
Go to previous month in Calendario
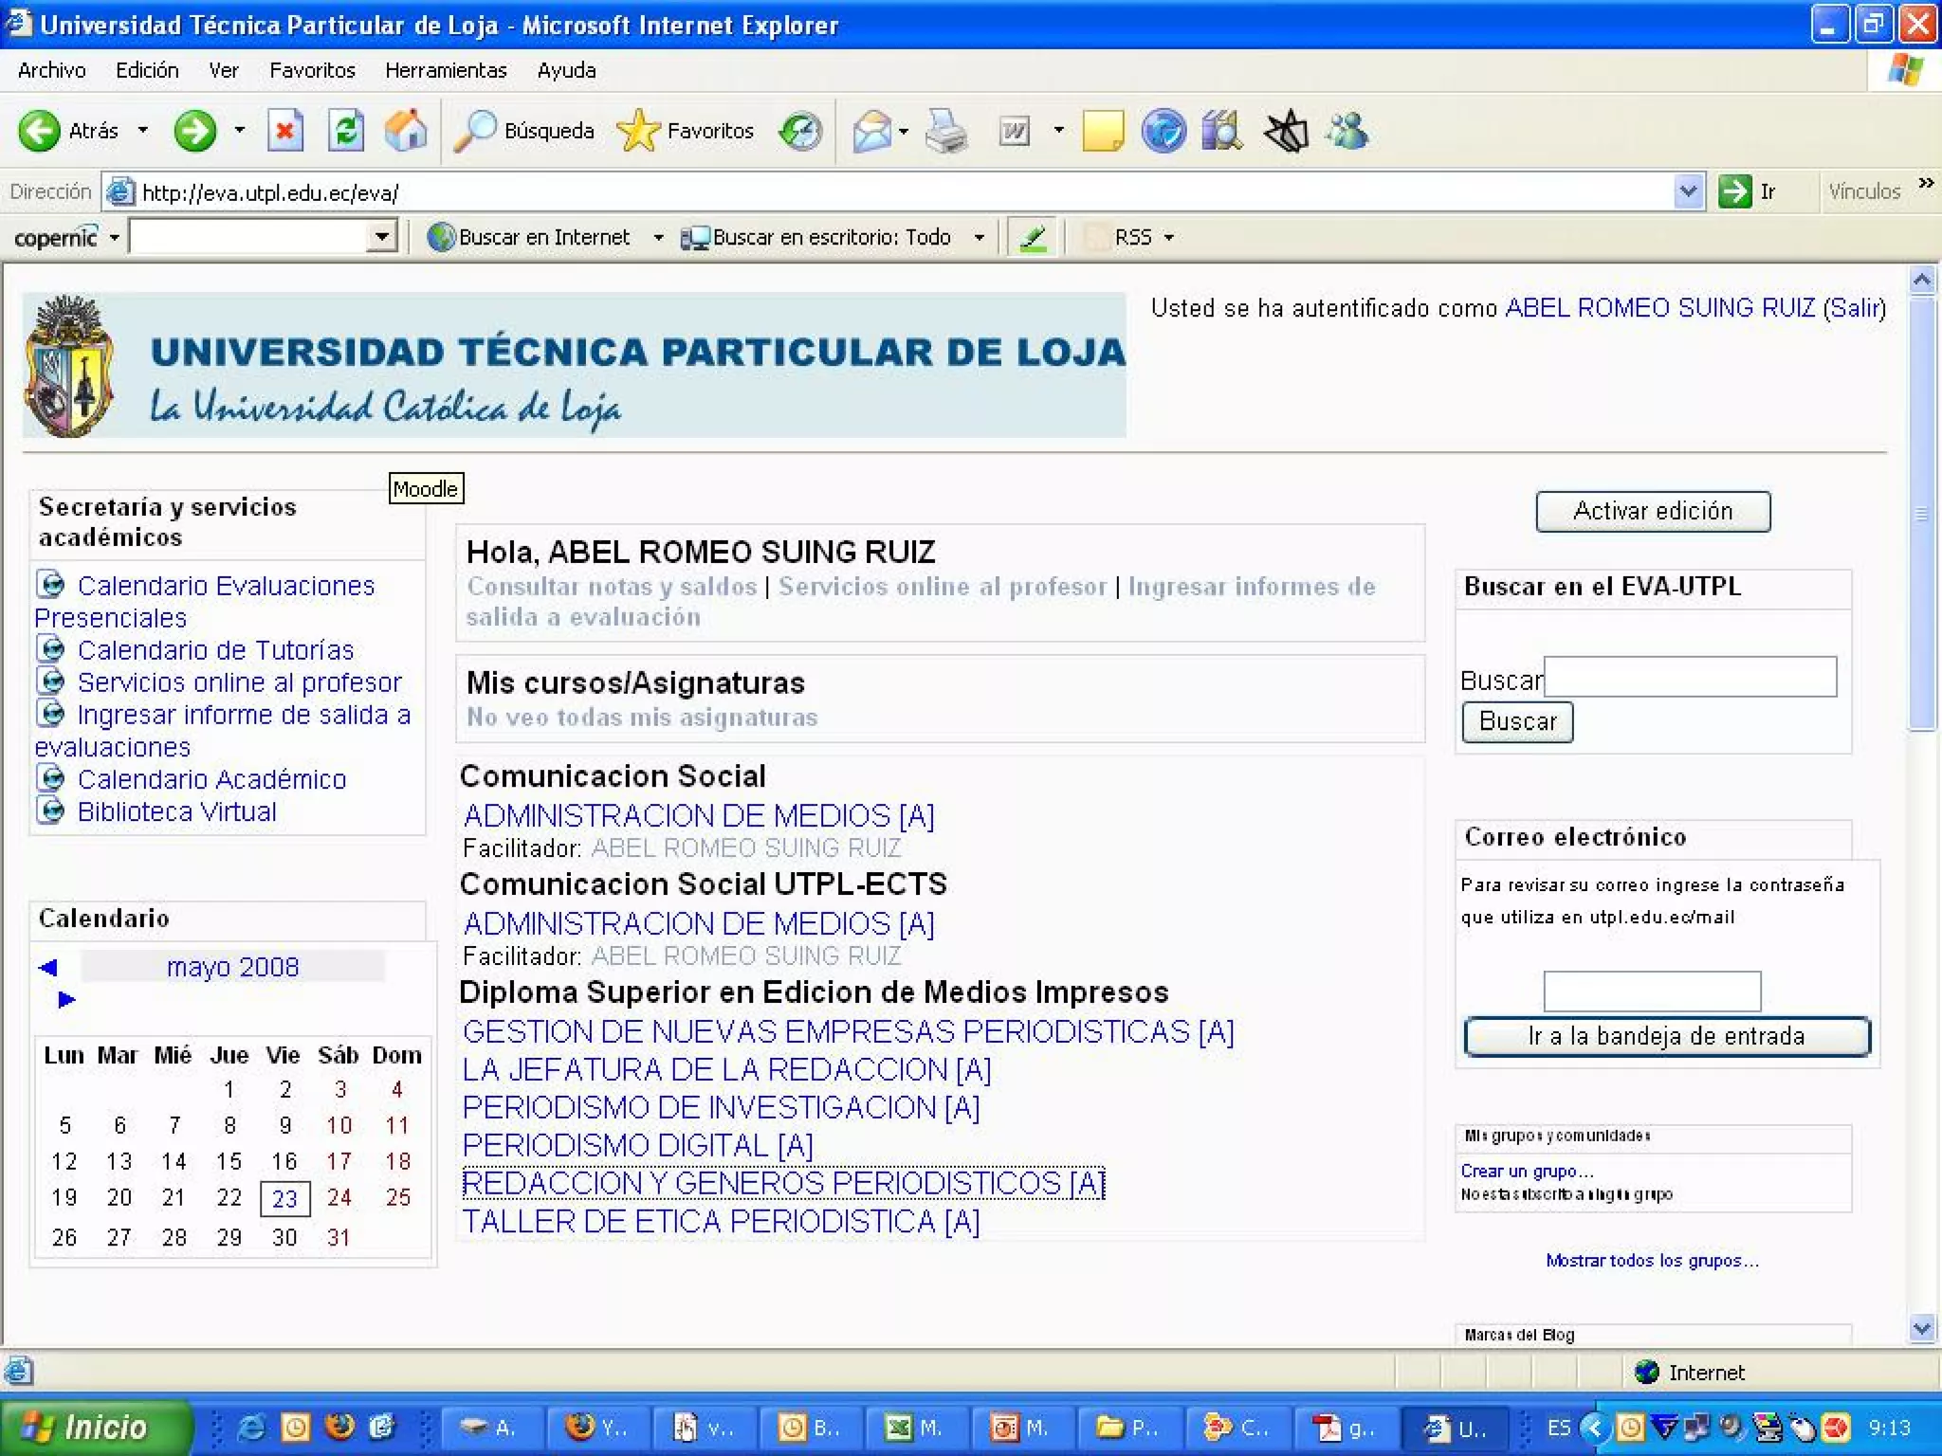pos(48,967)
